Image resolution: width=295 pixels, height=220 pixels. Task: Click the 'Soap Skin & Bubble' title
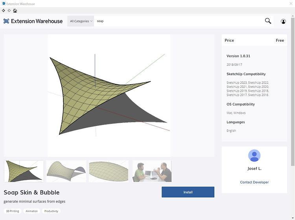pyautogui.click(x=31, y=192)
